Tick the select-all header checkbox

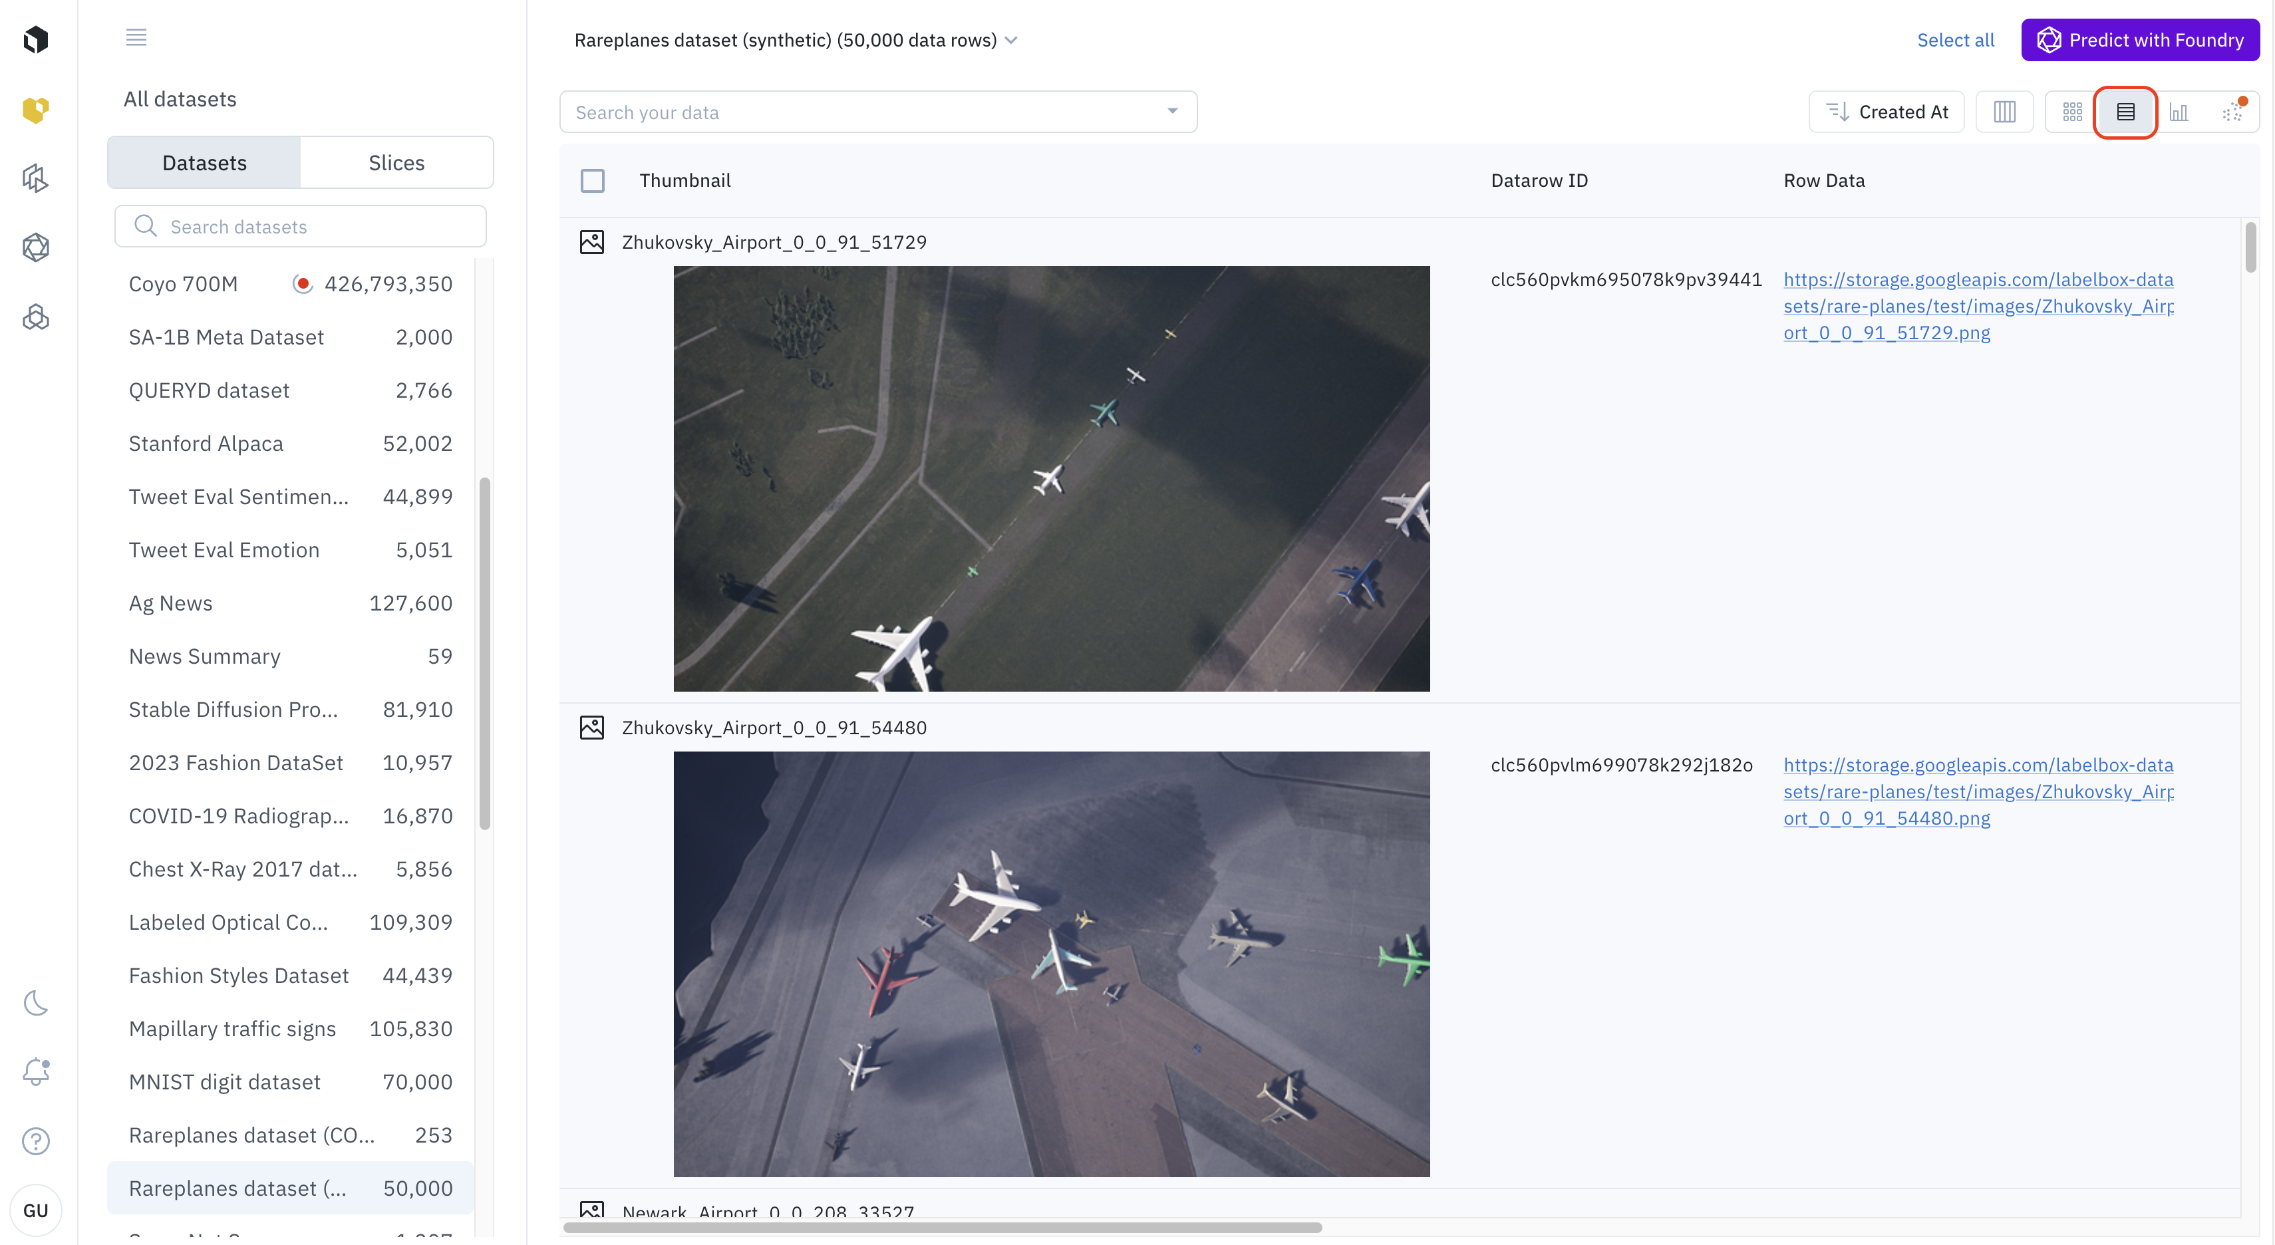pyautogui.click(x=593, y=181)
